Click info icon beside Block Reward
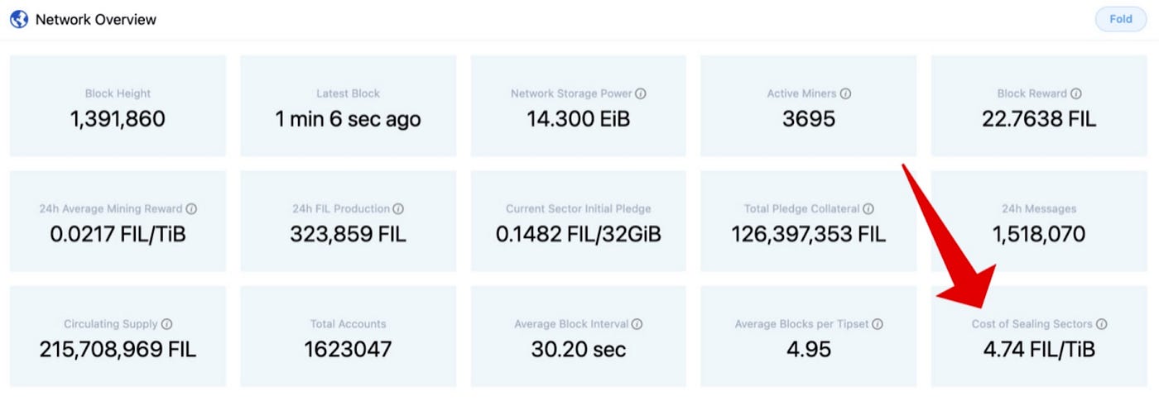The image size is (1159, 401). click(x=1075, y=93)
